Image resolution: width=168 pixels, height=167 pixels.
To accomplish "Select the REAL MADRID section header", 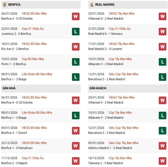I will [105, 5].
